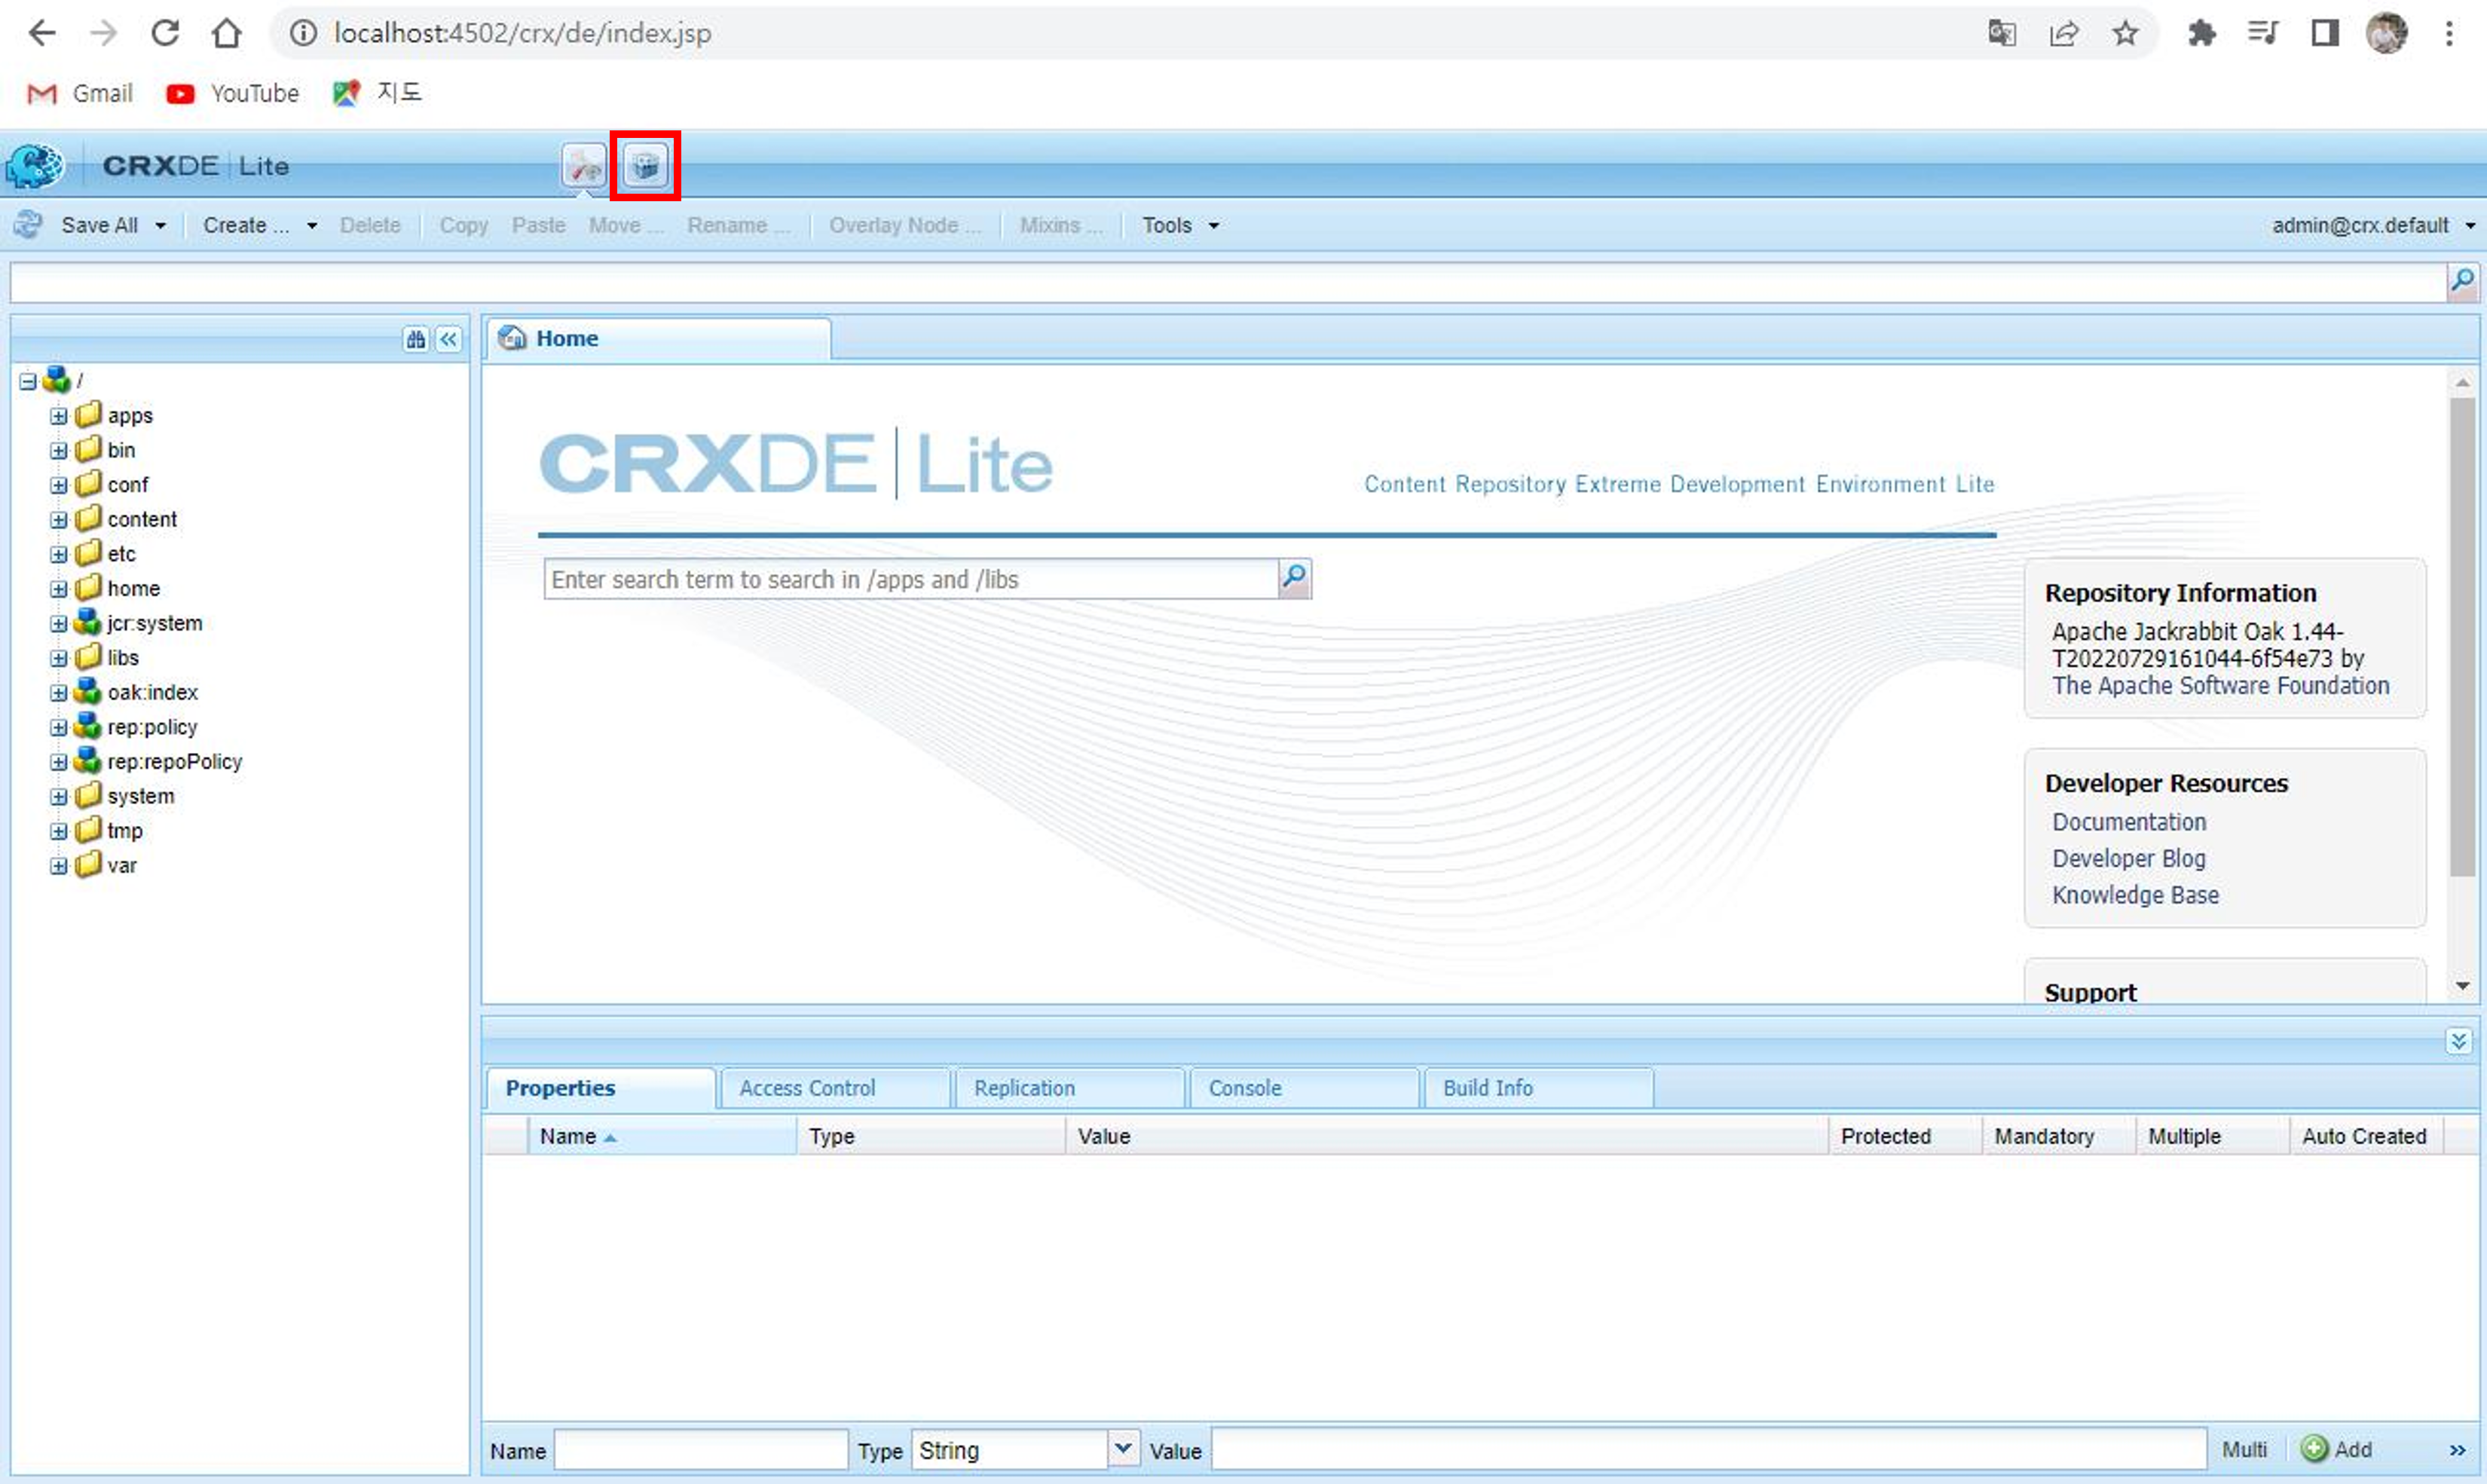The height and width of the screenshot is (1484, 2487).
Task: Click the binoculars search icon in tree panel
Action: [x=415, y=339]
